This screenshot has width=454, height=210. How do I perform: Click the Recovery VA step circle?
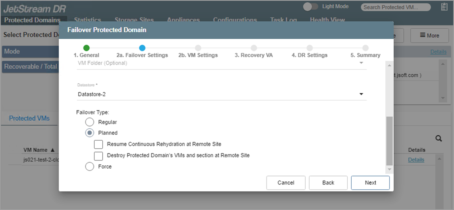[x=254, y=48]
